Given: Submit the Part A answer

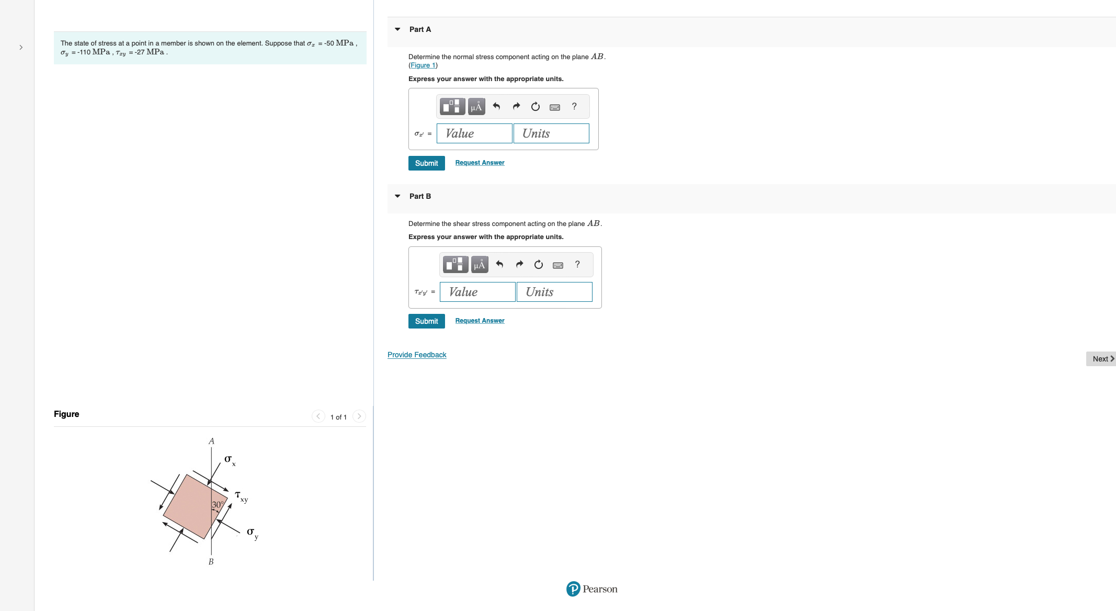Looking at the screenshot, I should (426, 163).
